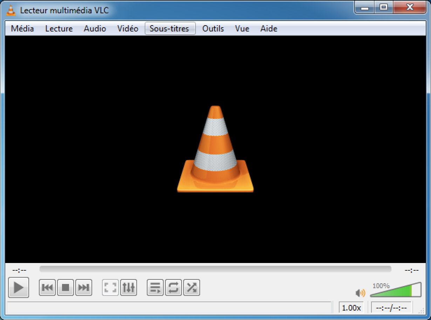Toggle random shuffle playback
Screen dimensions: 431x320
192,288
